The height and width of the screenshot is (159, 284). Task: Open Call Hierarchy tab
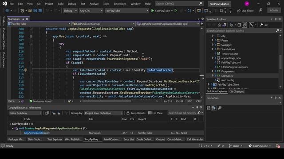click(195, 140)
